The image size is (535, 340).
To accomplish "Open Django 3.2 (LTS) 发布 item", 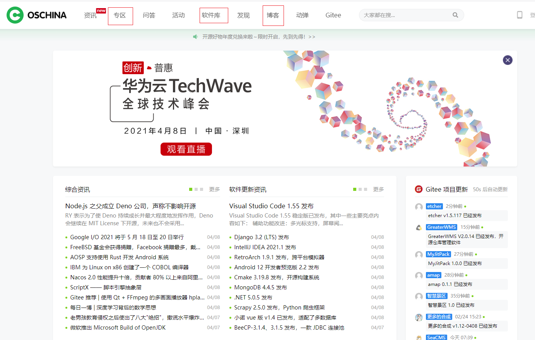I will tap(262, 237).
